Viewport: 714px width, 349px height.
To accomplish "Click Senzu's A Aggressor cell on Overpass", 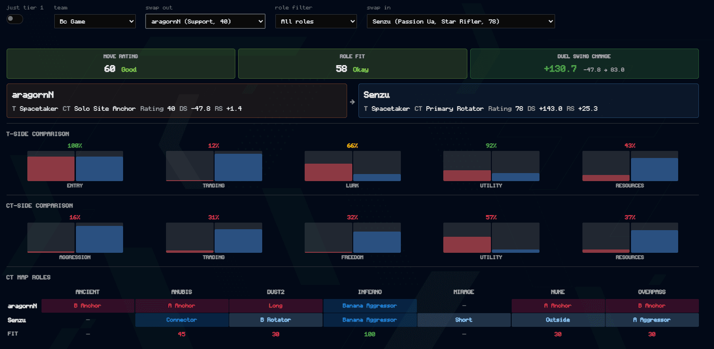I will tap(652, 320).
